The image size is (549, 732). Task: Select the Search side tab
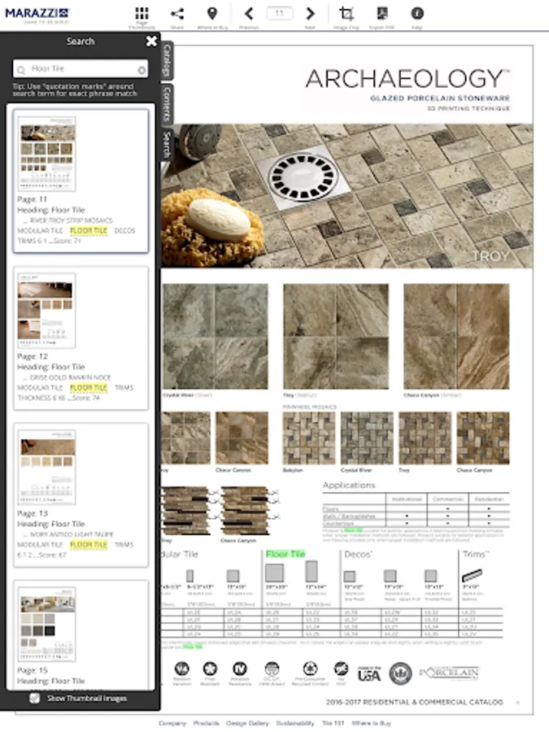pyautogui.click(x=167, y=144)
